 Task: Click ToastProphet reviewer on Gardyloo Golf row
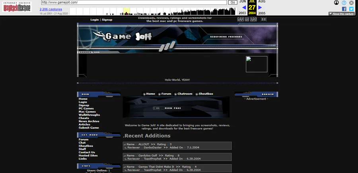tap(152, 159)
